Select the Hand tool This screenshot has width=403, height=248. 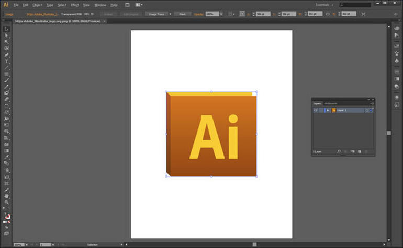[x=7, y=195]
